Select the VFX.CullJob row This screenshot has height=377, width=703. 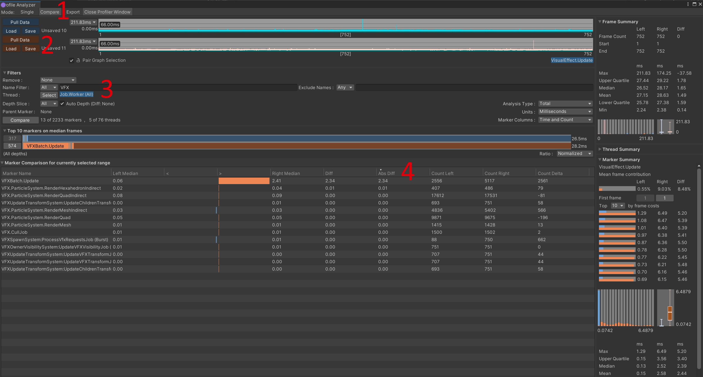297,232
